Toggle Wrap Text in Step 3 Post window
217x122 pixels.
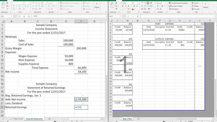click(151, 3)
